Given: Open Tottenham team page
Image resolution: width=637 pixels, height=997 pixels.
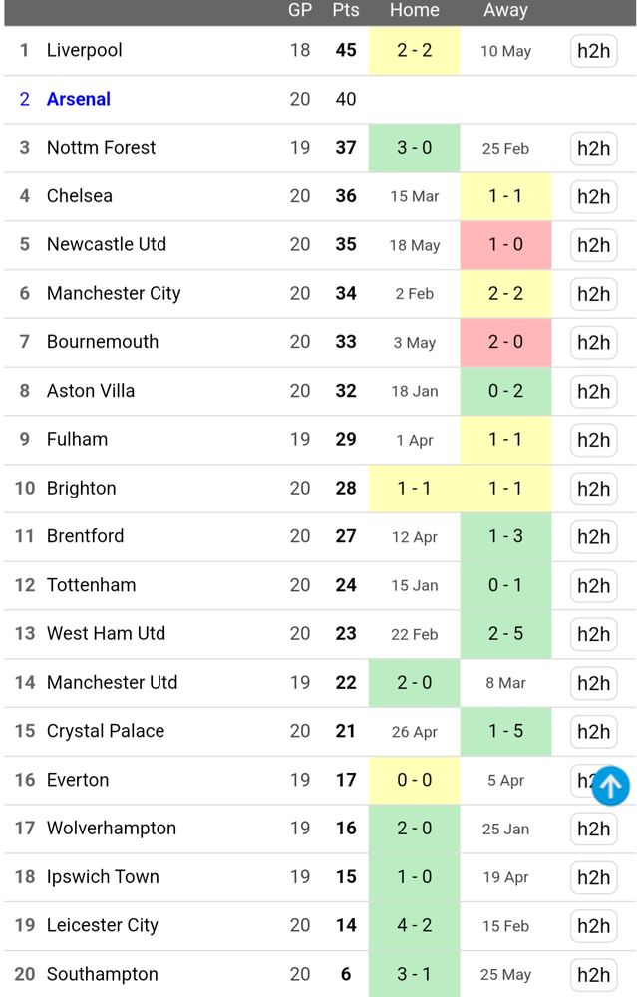Looking at the screenshot, I should click(x=91, y=585).
